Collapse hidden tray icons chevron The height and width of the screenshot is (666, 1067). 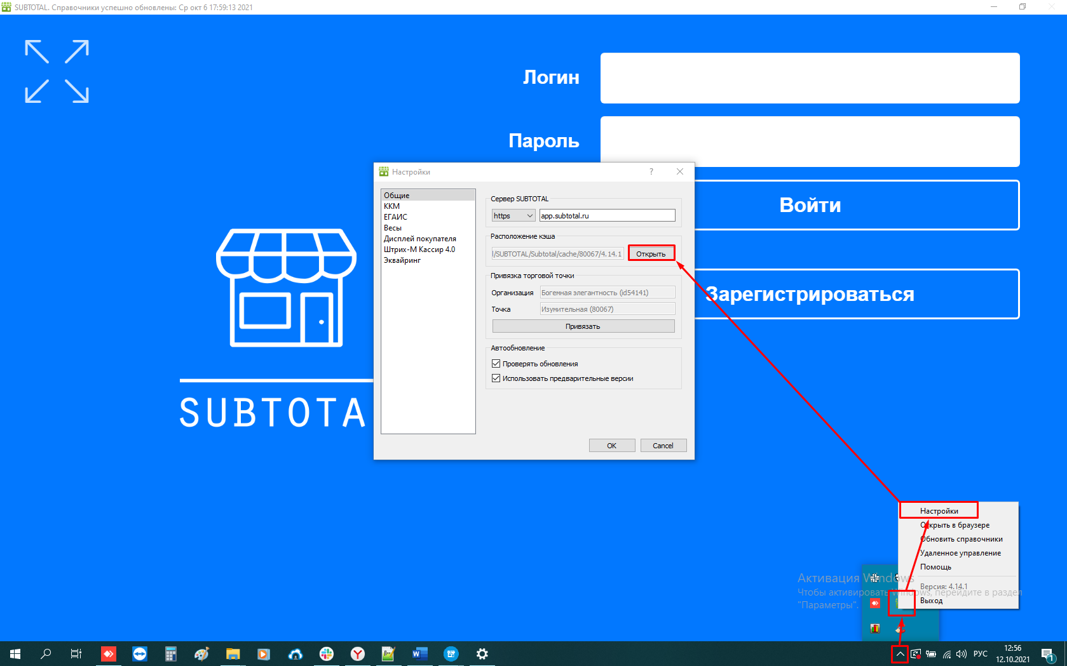(x=900, y=654)
